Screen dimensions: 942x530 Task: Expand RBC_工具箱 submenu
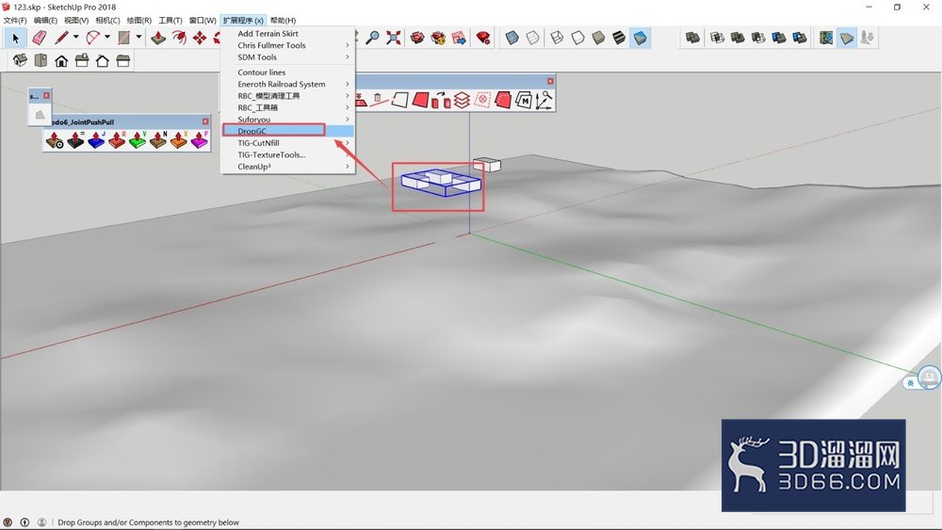click(287, 107)
